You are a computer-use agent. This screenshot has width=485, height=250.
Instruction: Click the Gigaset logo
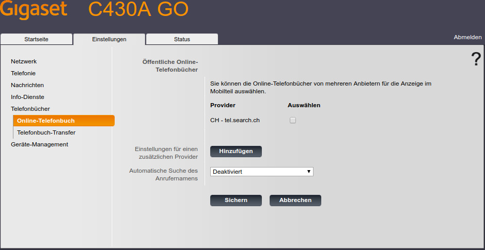pos(33,10)
